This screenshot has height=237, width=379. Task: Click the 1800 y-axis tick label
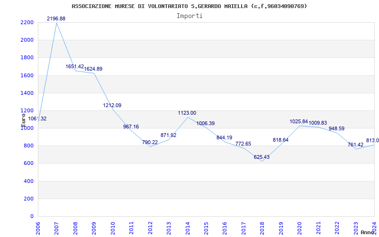(27, 58)
